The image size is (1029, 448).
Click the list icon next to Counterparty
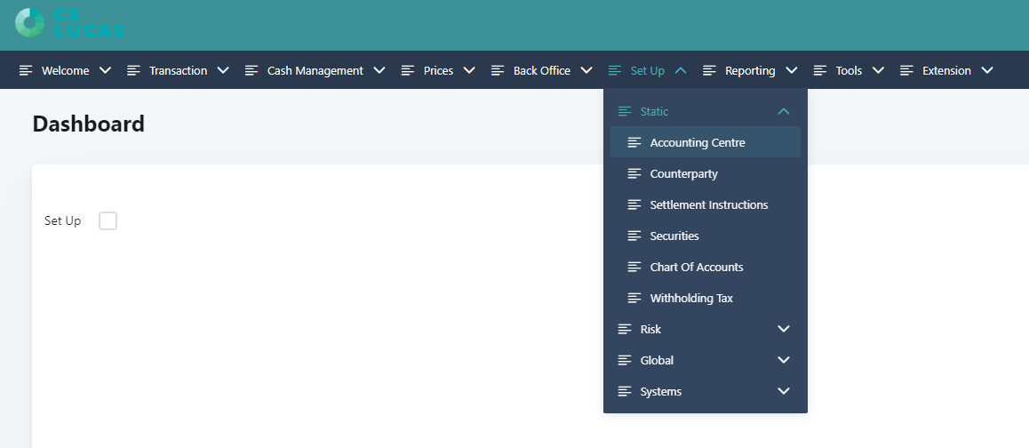(634, 173)
